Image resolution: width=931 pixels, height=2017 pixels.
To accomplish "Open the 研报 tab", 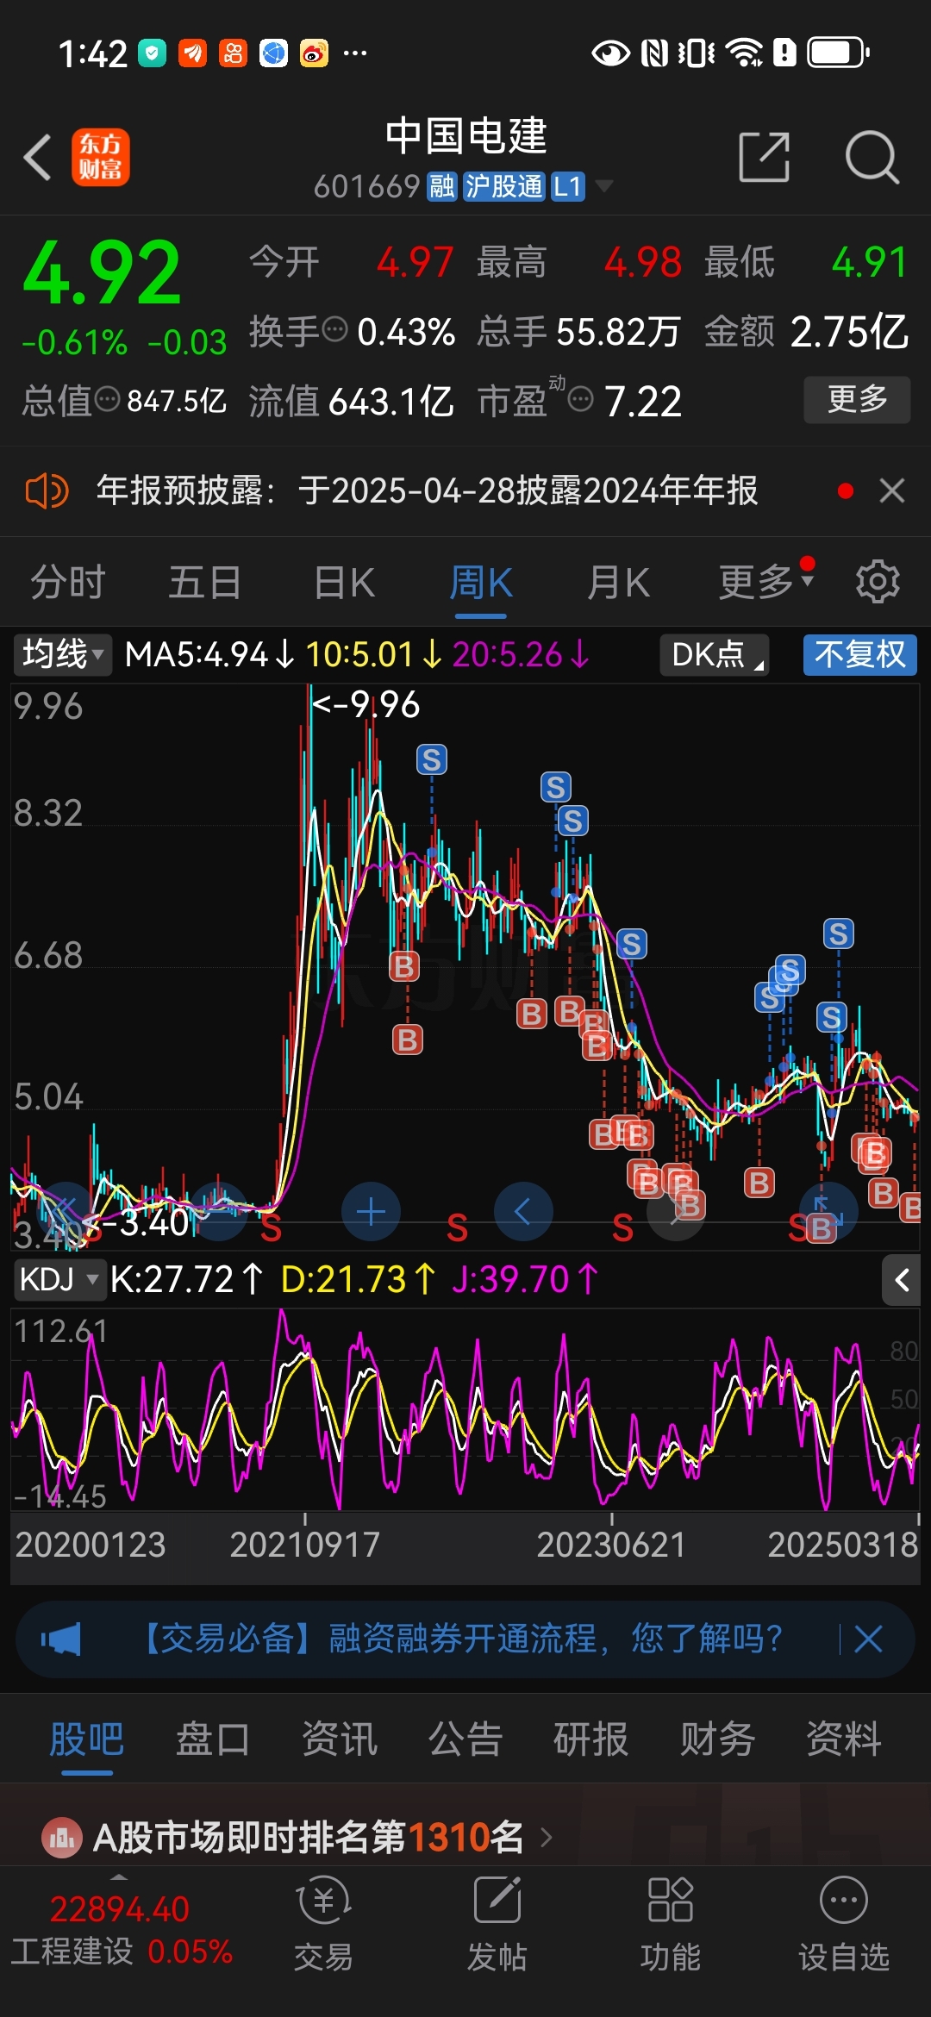I will 591,1739.
